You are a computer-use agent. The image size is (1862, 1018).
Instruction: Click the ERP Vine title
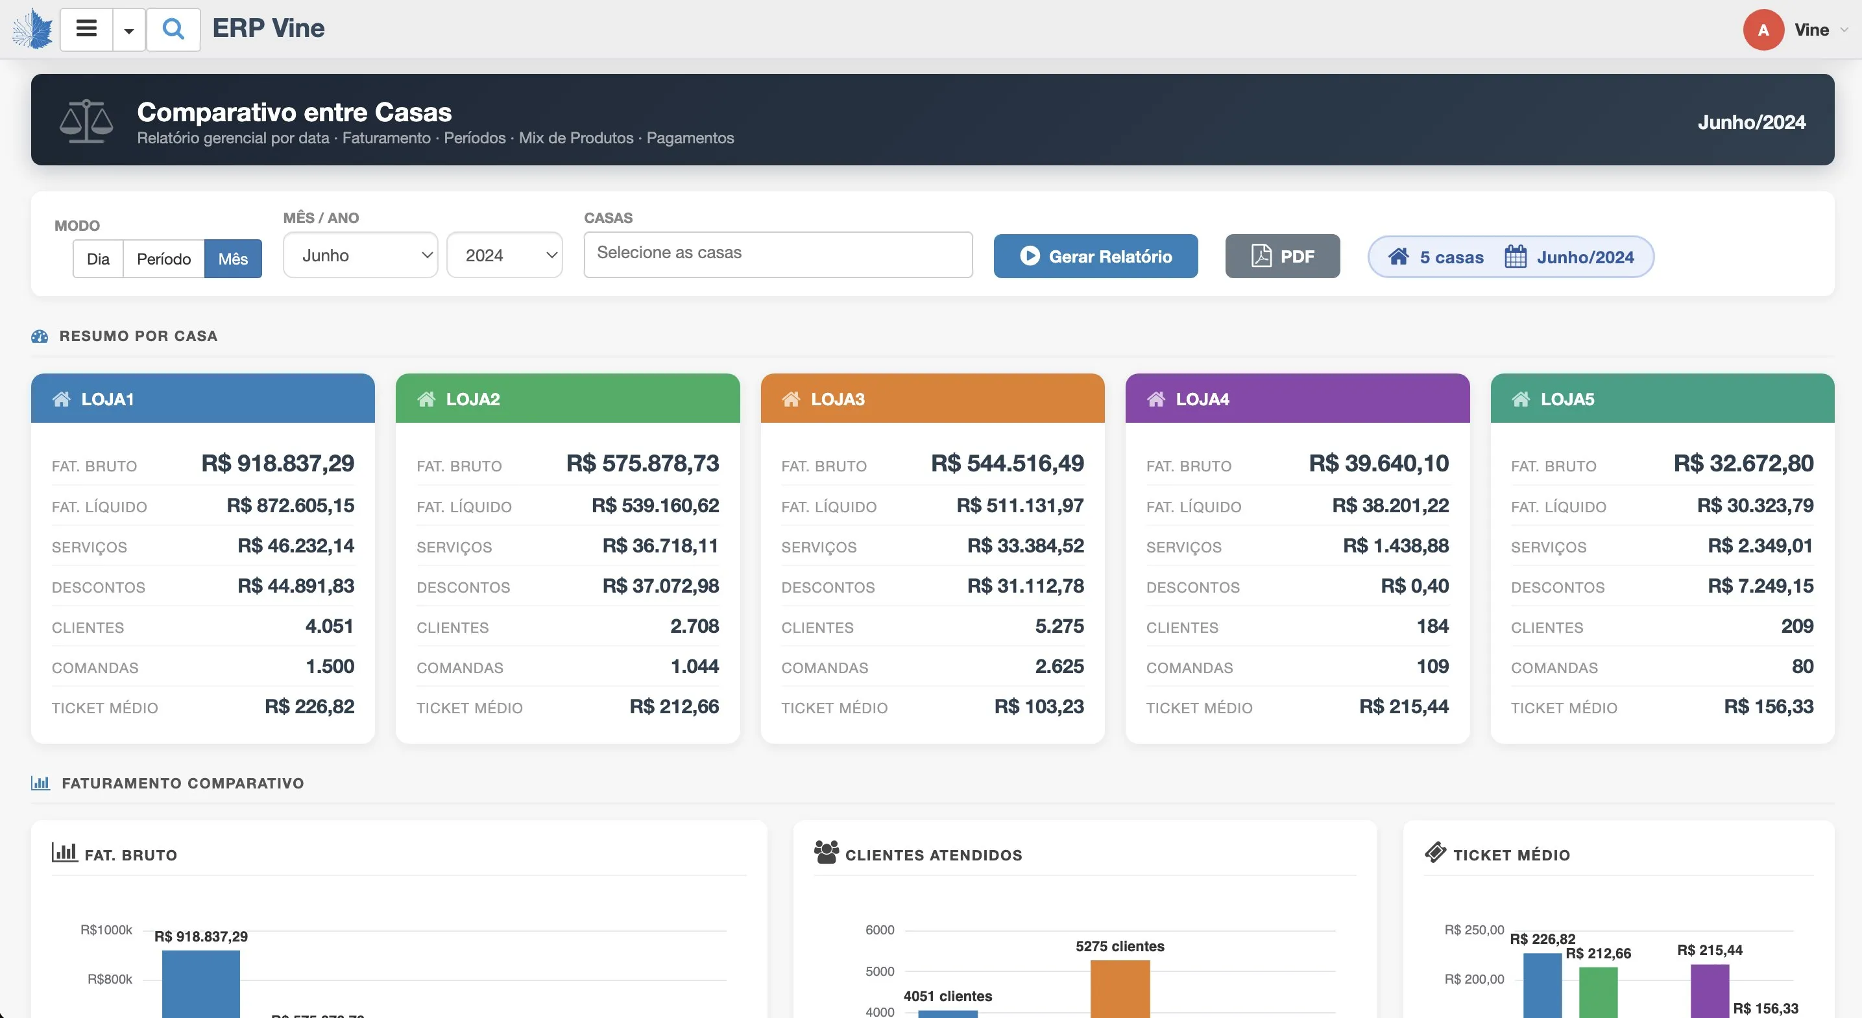point(268,28)
